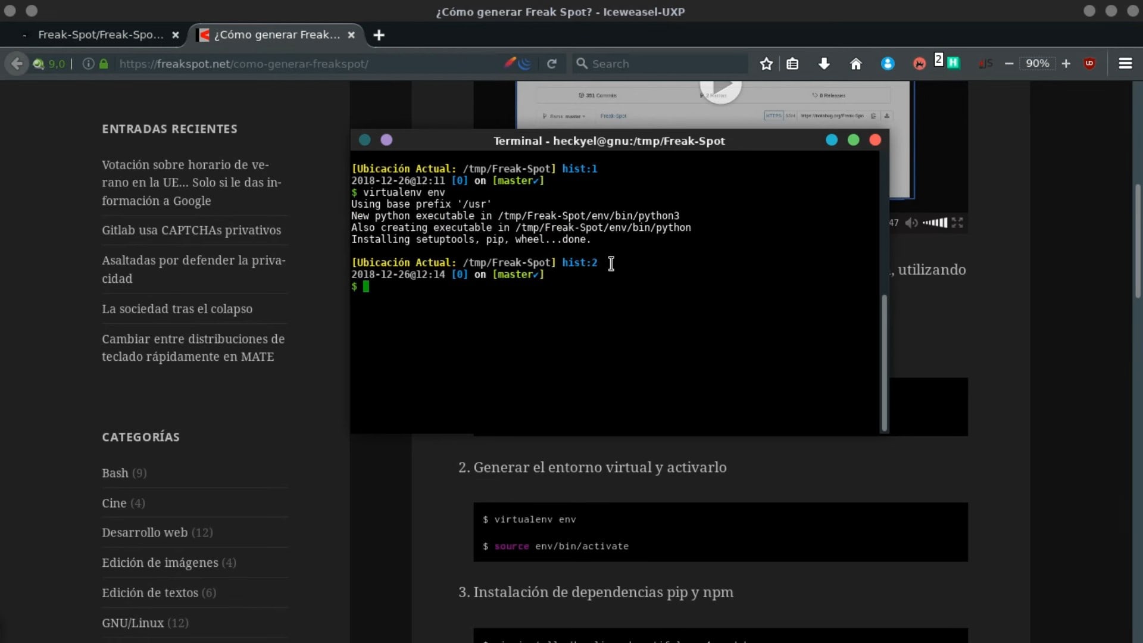Reset the 90% zoom level
Screen dimensions: 1143x643
(1037, 63)
